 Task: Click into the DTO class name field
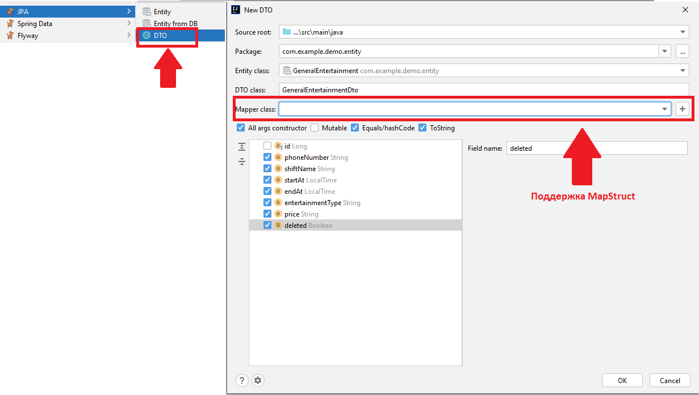point(484,90)
